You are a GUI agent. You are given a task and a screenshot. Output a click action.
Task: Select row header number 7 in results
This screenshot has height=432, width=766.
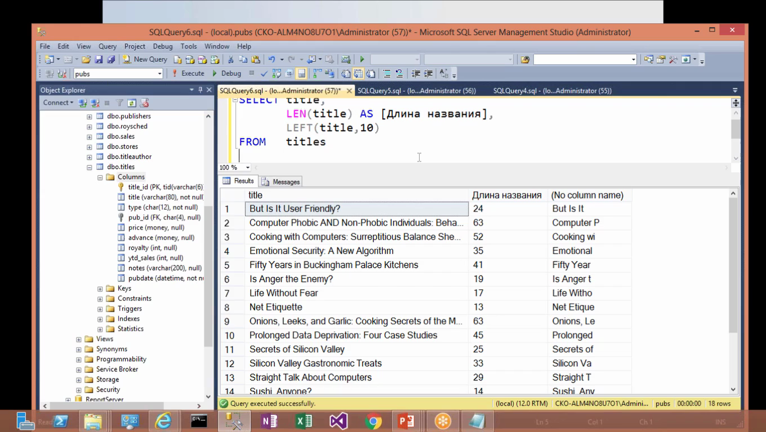[232, 293]
